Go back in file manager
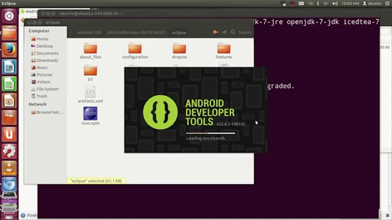 tap(216, 32)
